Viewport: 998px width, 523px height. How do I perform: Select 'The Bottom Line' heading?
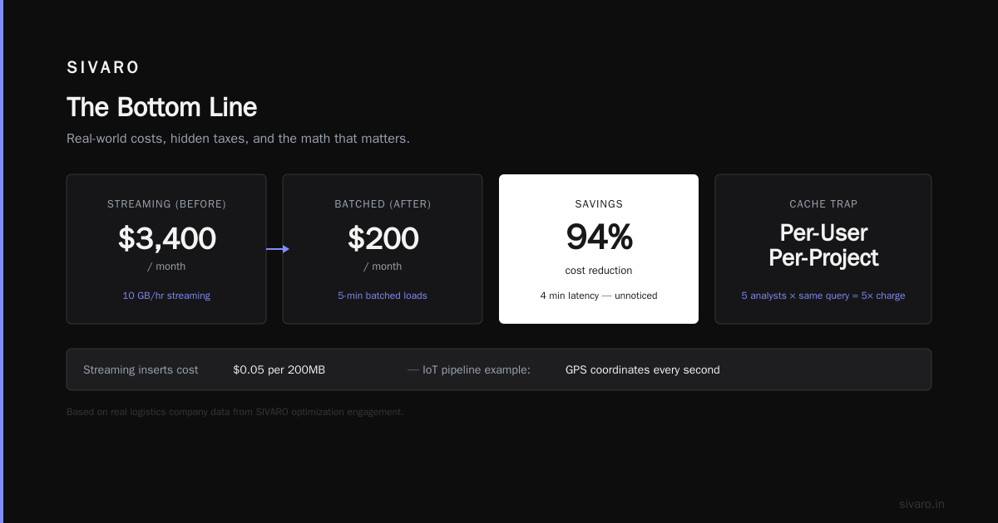coord(161,107)
